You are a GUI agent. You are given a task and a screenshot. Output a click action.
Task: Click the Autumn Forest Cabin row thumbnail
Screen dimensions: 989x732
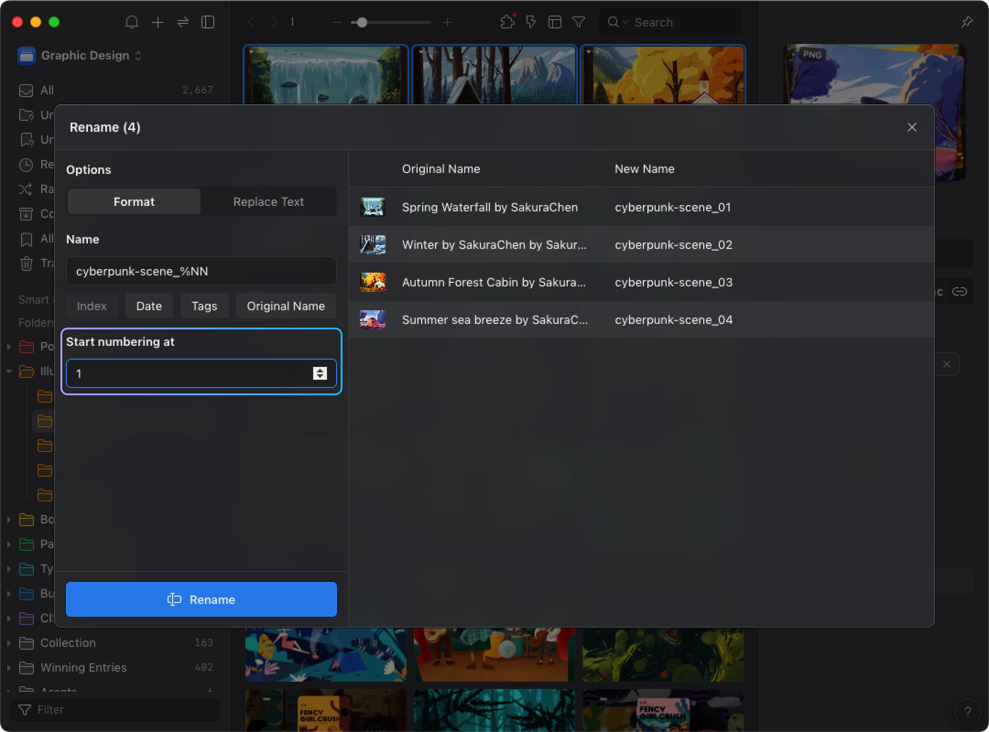click(x=372, y=282)
